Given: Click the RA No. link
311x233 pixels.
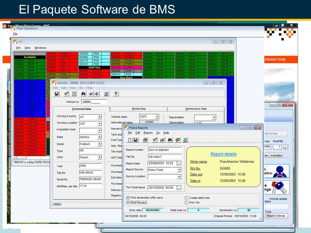Looking at the screenshot, I should (195, 168).
